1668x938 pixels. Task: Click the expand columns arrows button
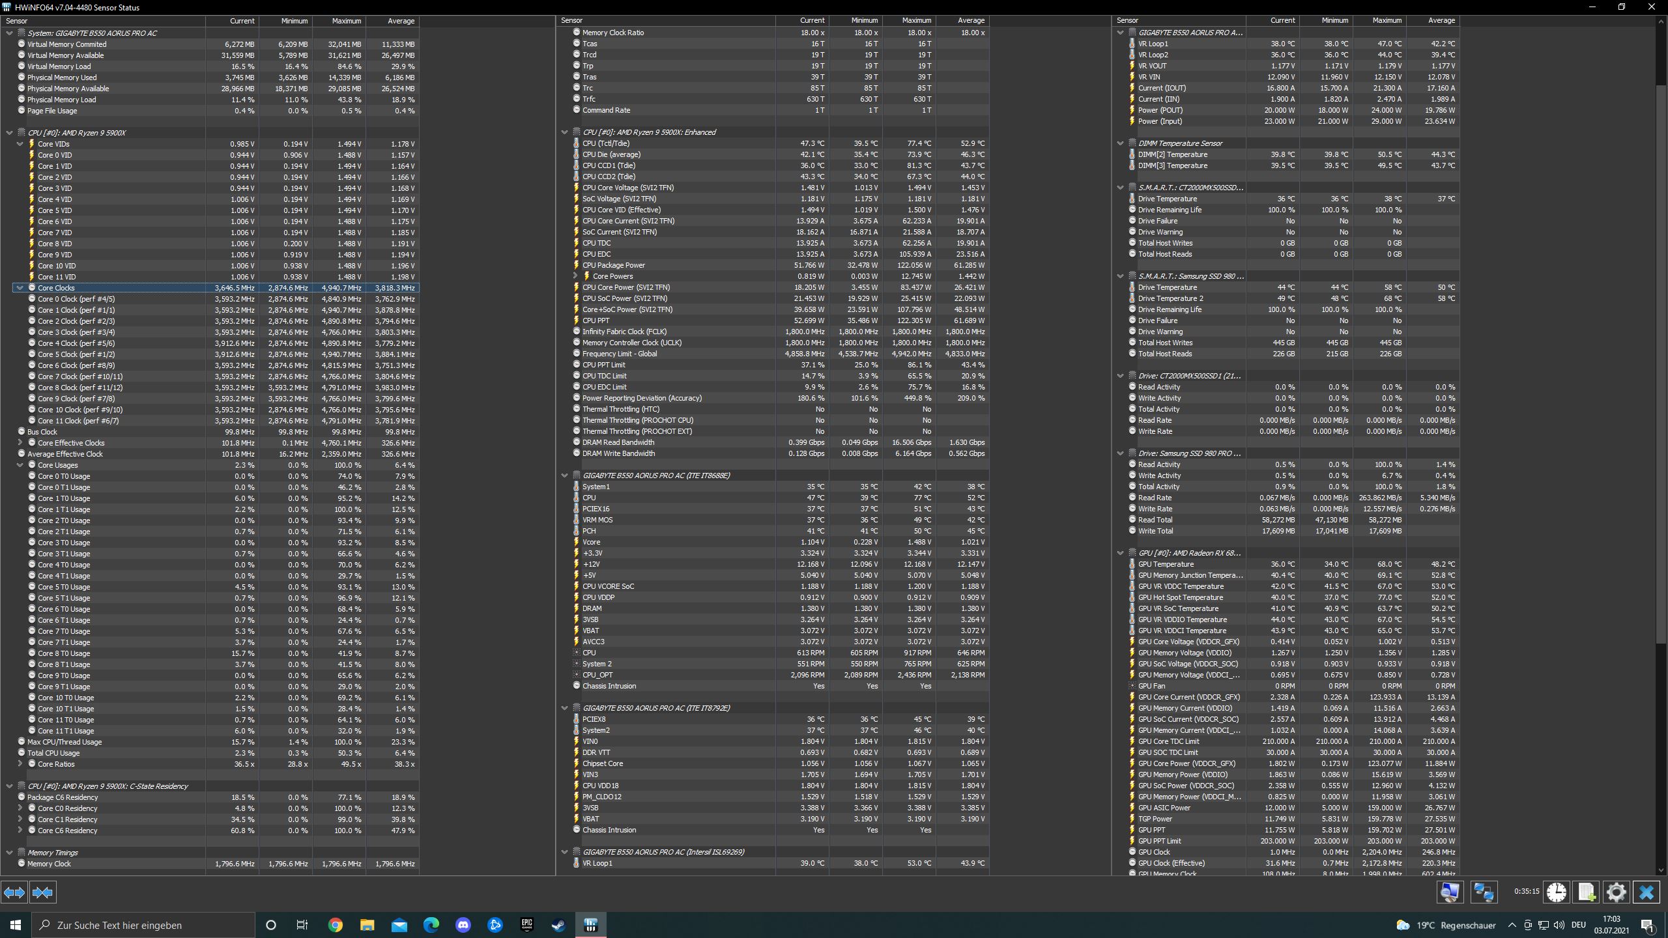[15, 892]
